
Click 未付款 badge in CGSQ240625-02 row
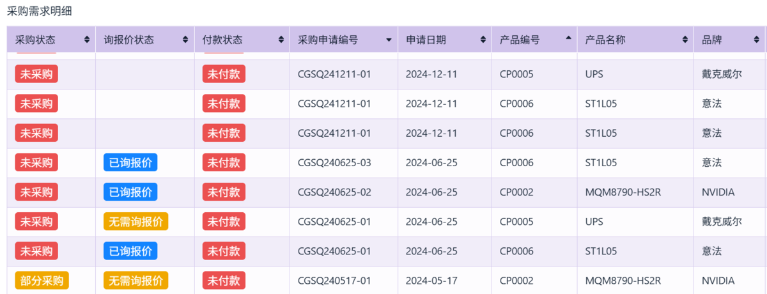point(224,192)
